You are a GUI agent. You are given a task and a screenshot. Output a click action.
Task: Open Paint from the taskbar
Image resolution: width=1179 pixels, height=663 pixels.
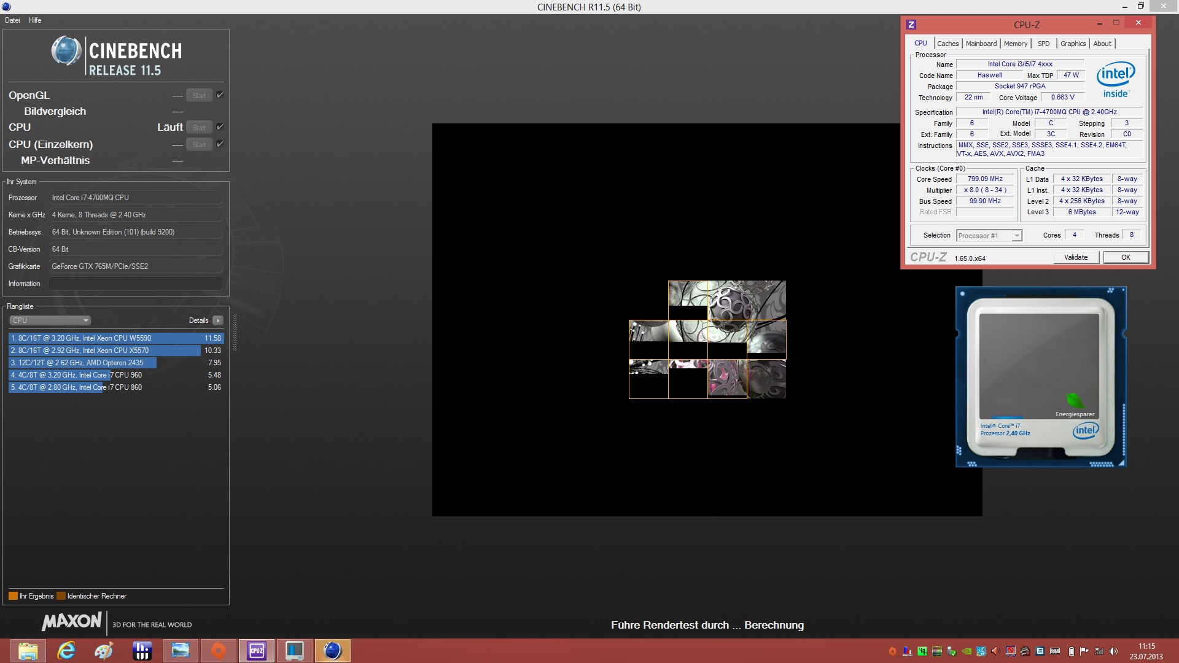click(104, 651)
